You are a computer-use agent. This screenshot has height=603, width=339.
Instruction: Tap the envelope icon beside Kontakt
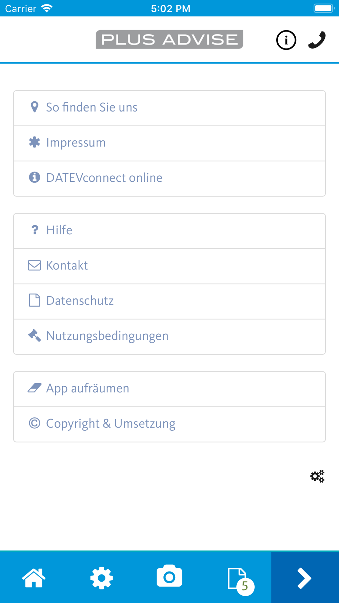pos(34,266)
